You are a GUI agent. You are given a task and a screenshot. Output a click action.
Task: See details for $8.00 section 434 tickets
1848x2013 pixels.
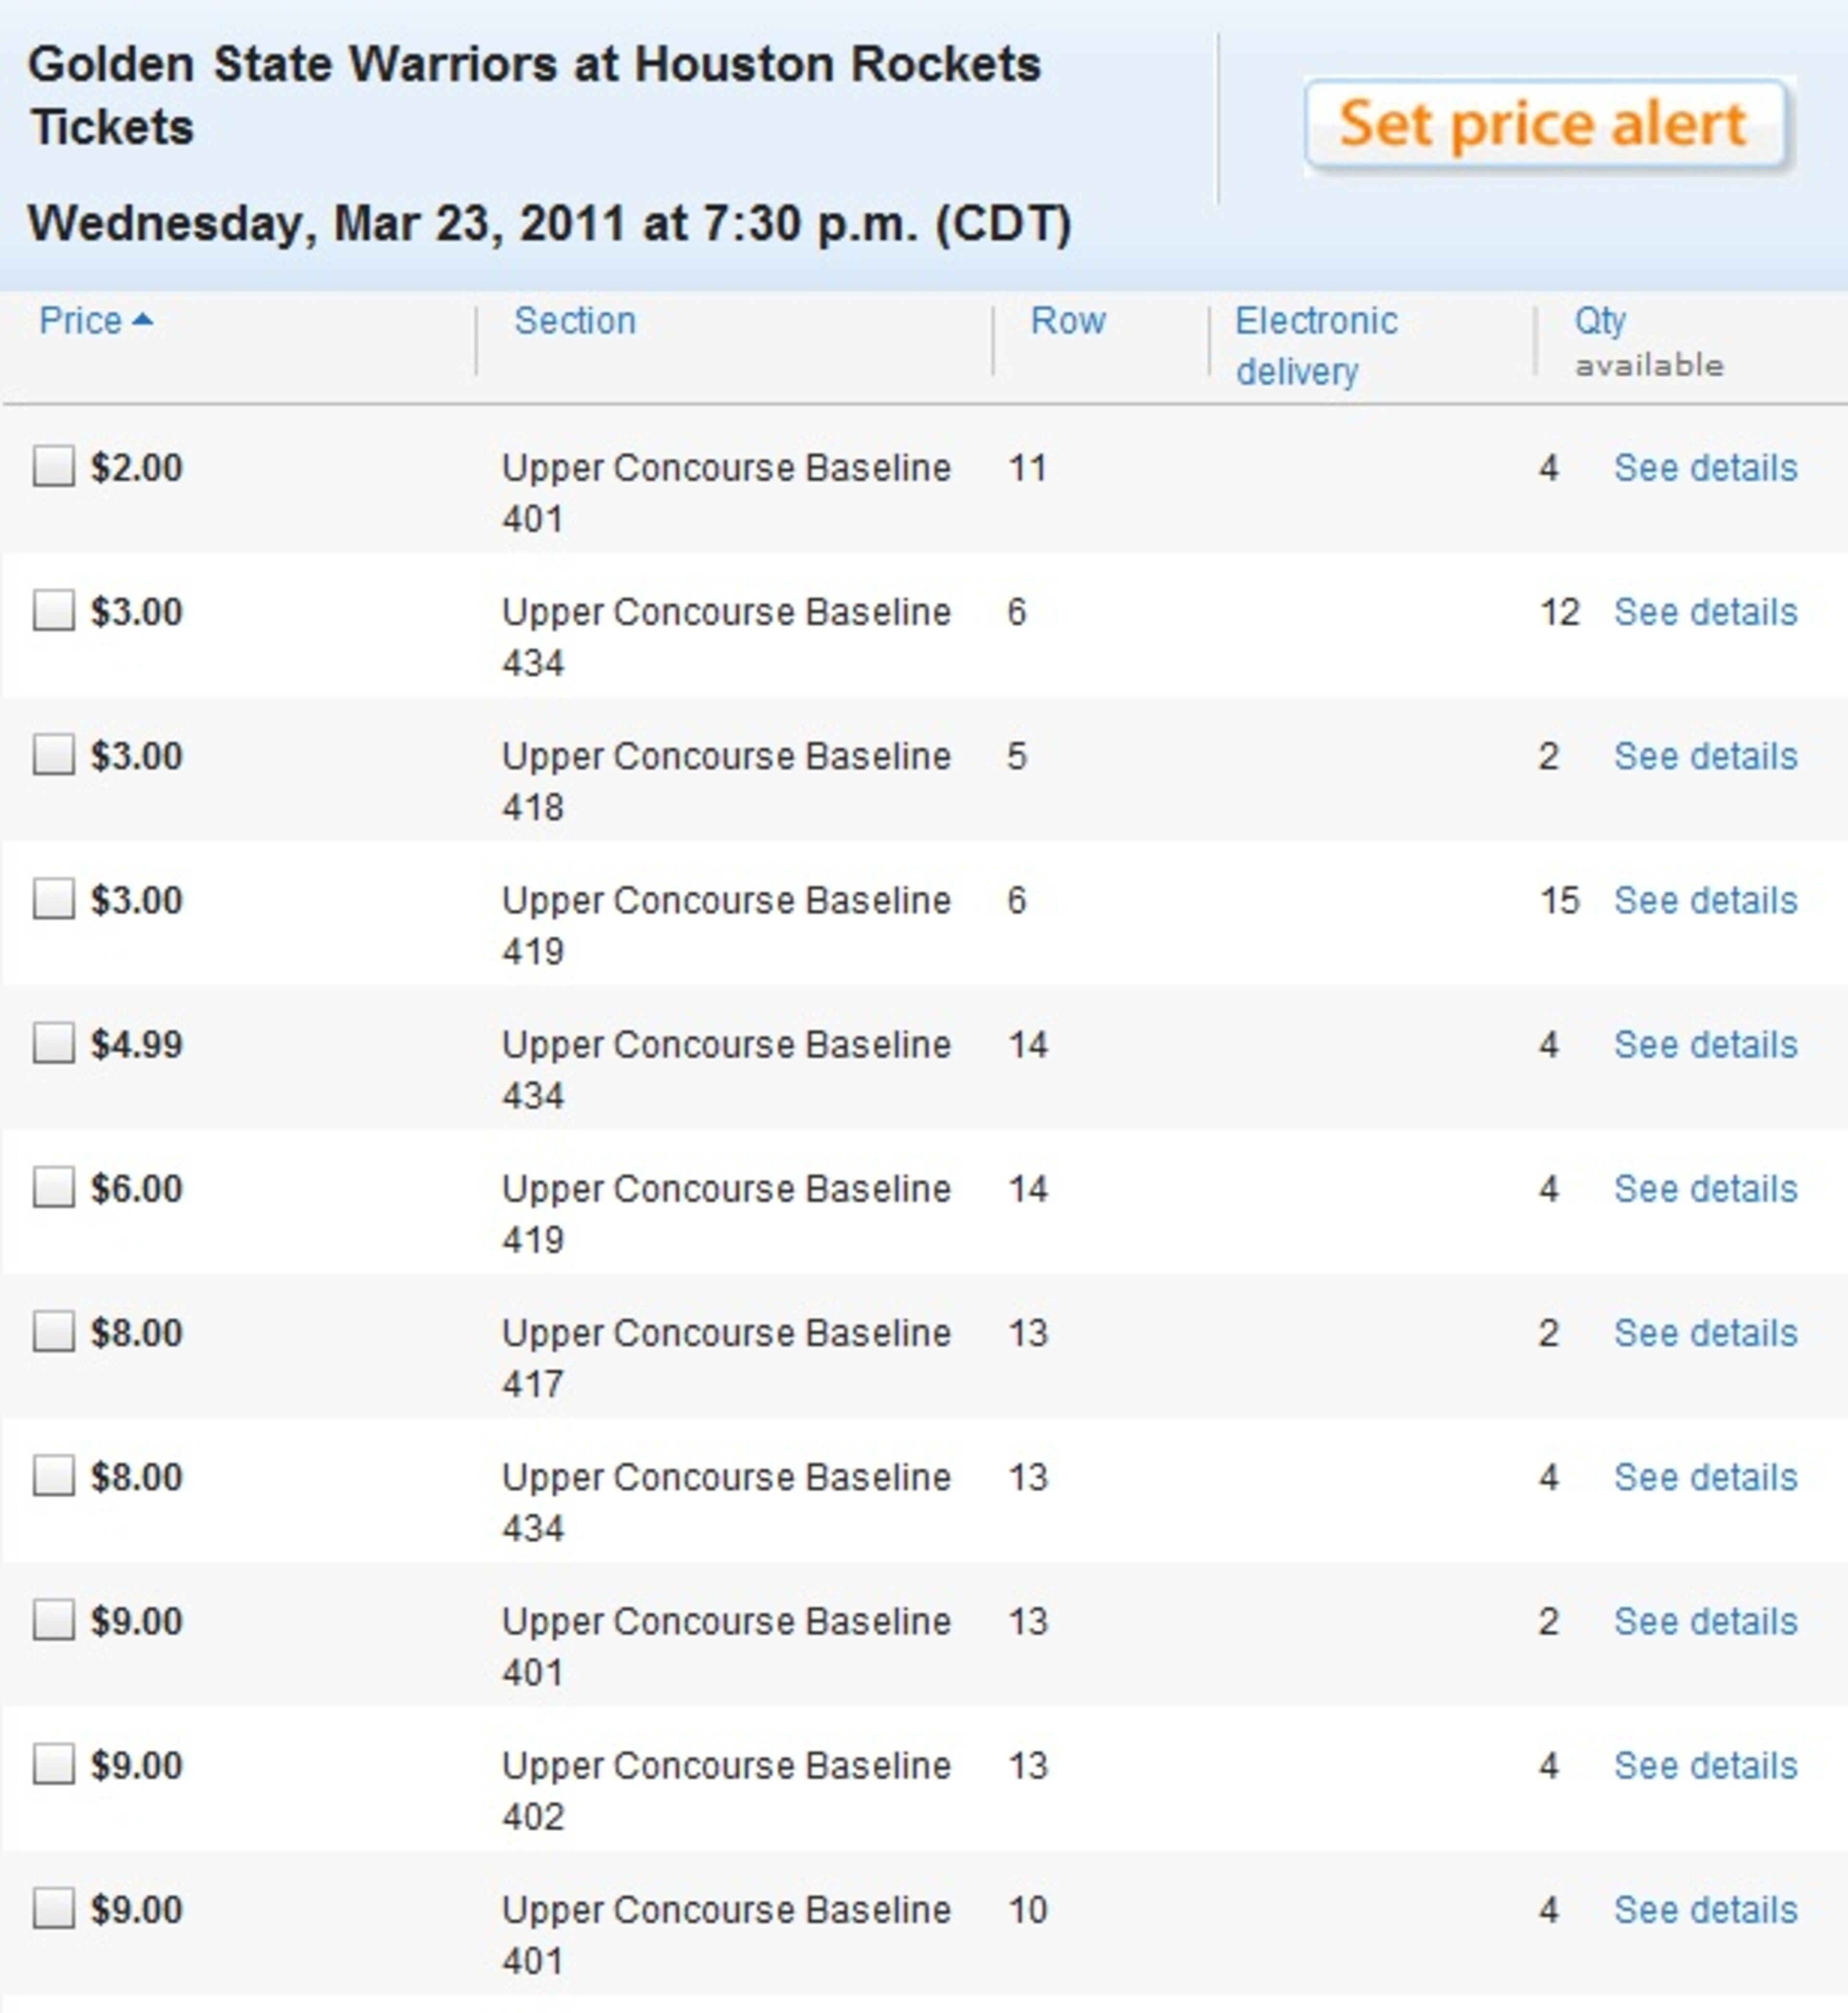tap(1705, 1477)
